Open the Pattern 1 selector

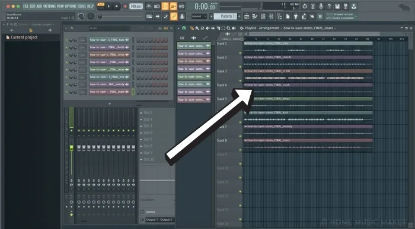(x=225, y=17)
